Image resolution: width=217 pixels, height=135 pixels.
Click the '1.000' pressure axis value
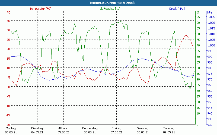[211, 45]
